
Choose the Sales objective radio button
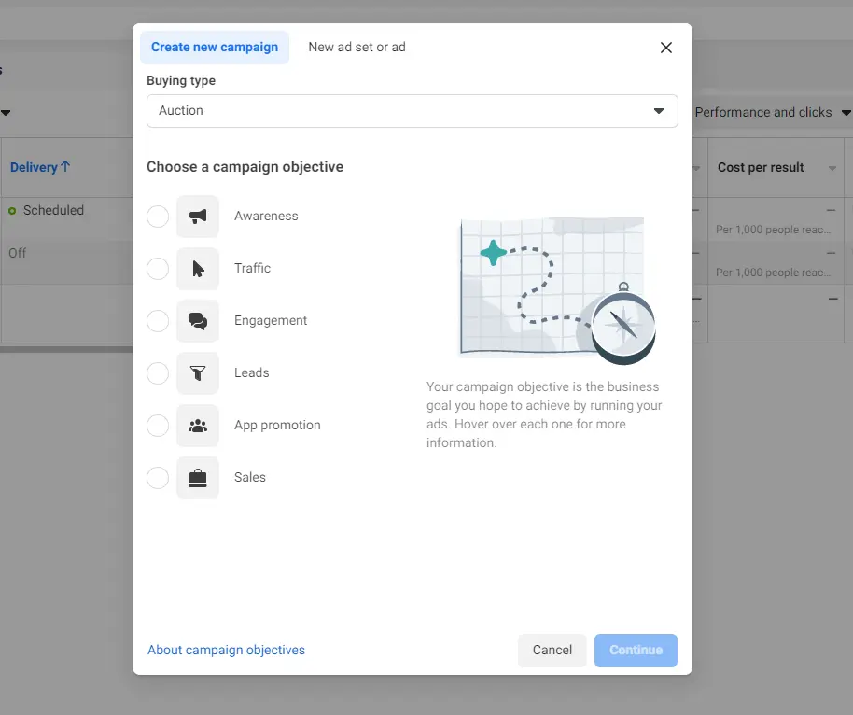pos(158,478)
